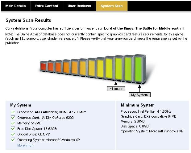Click the arrow above My System label

pyautogui.click(x=139, y=88)
